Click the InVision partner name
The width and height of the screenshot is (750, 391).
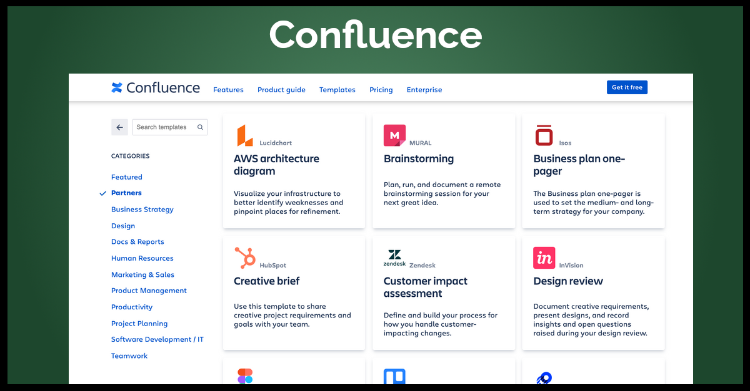[571, 266]
